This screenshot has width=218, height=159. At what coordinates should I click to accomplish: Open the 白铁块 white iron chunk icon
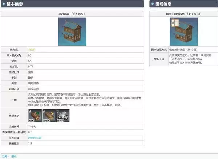pyautogui.click(x=64, y=116)
